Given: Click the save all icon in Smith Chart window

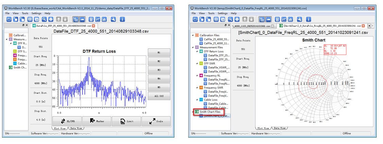Looking at the screenshot, I should coord(223,19).
